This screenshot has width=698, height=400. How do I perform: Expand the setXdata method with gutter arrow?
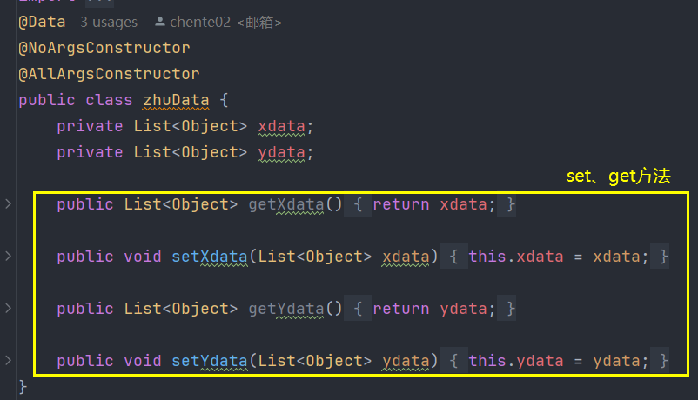point(9,257)
